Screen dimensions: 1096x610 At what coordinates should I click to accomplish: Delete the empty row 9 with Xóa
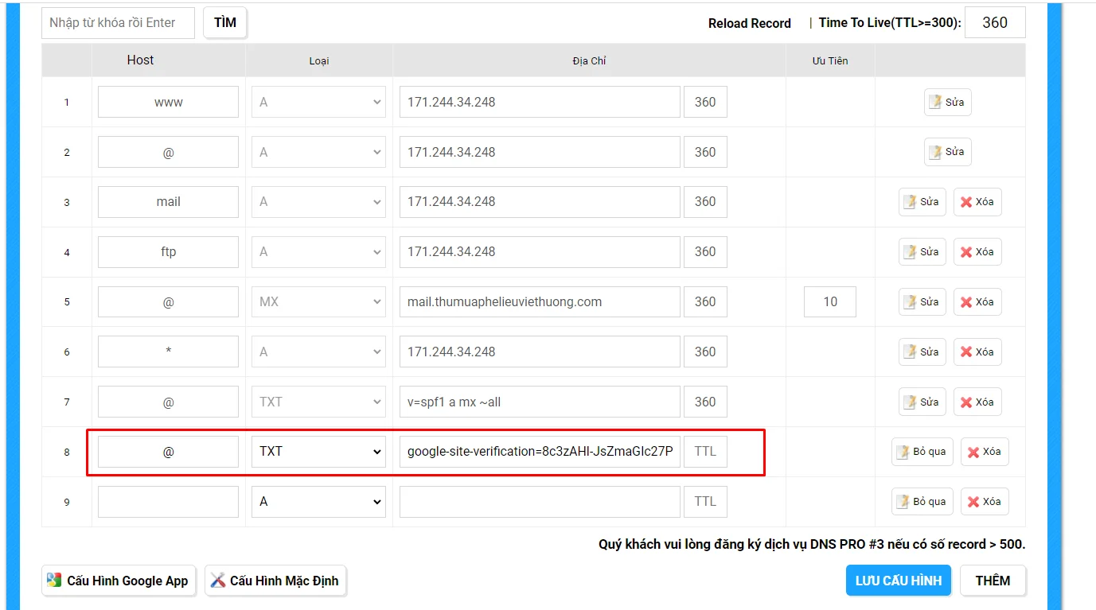click(x=985, y=502)
